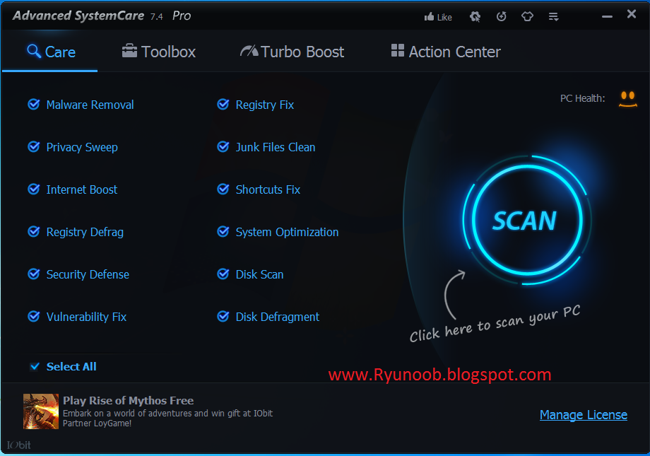Open the skin shirt icon
The width and height of the screenshot is (650, 456).
tap(527, 16)
